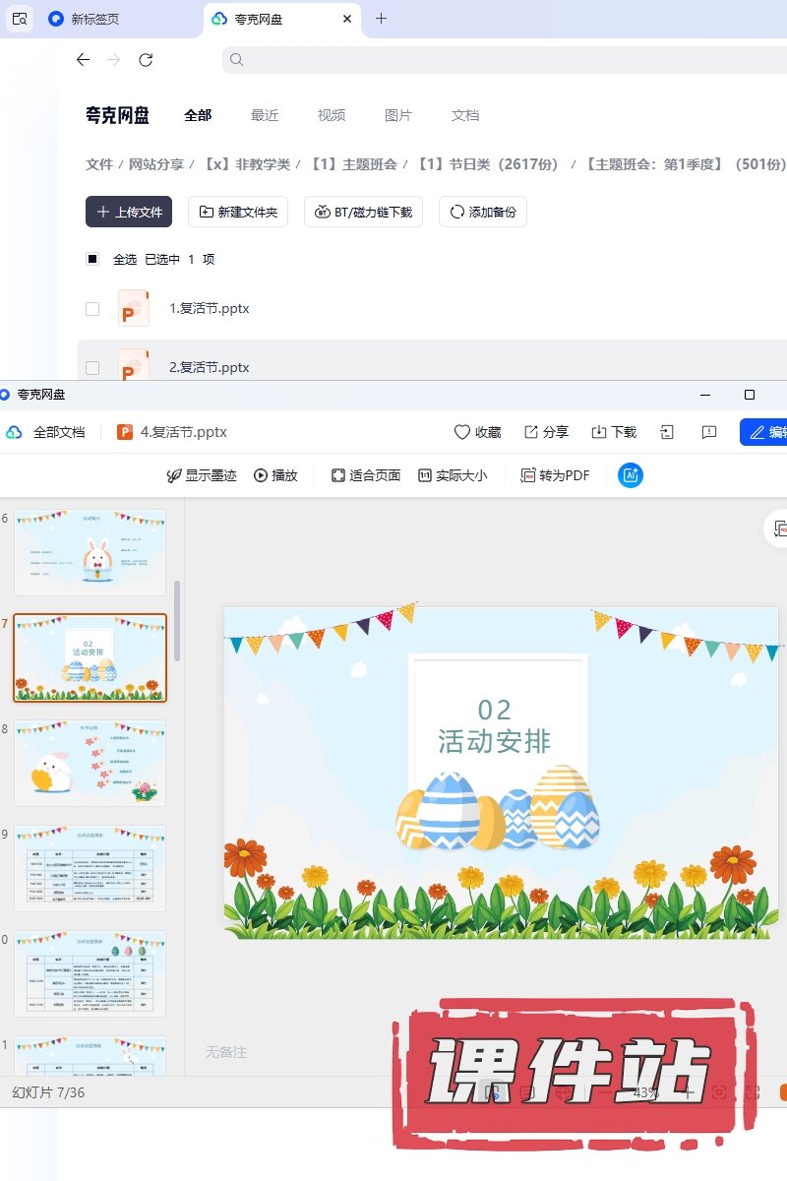The height and width of the screenshot is (1181, 787).
Task: Click the 上传文件 upload button
Action: (129, 212)
